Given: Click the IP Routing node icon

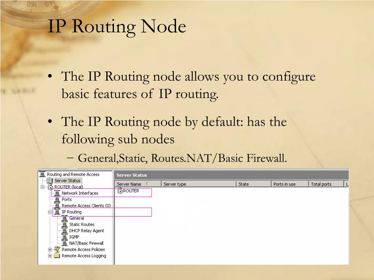Looking at the screenshot, I should click(x=57, y=212).
